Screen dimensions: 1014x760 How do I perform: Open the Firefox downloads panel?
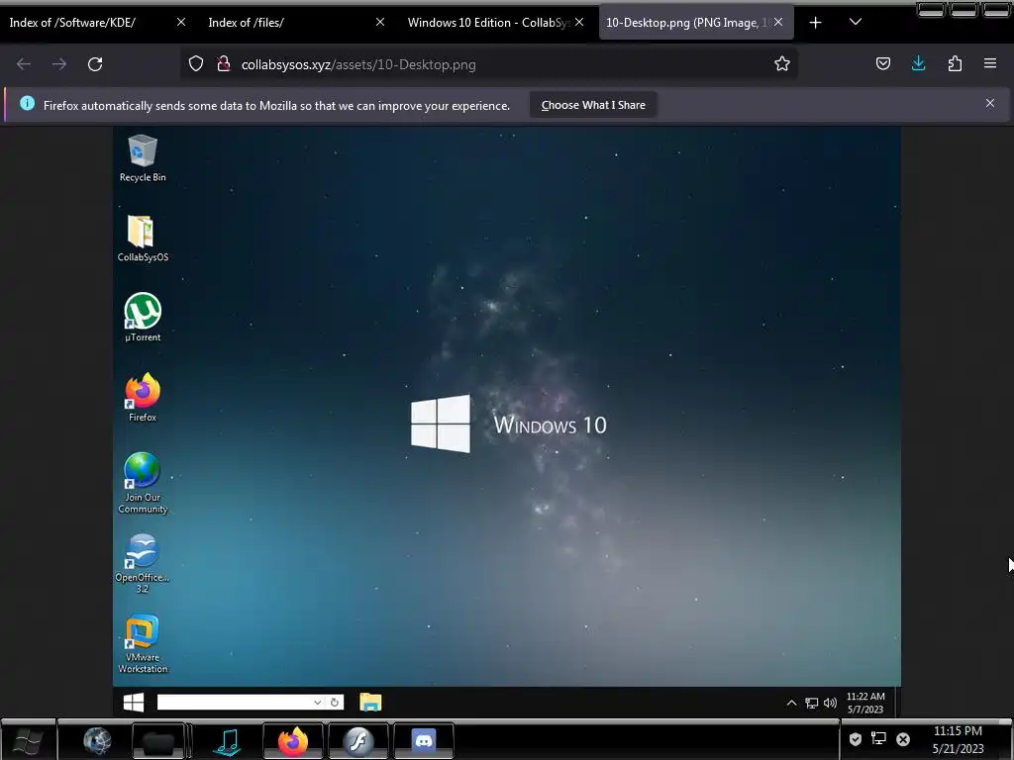918,63
